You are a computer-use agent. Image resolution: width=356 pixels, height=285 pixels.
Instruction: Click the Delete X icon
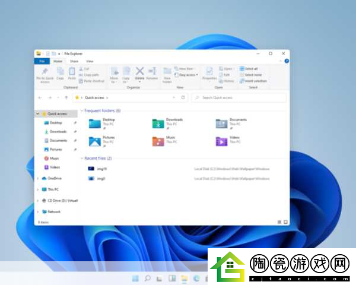pyautogui.click(x=139, y=71)
